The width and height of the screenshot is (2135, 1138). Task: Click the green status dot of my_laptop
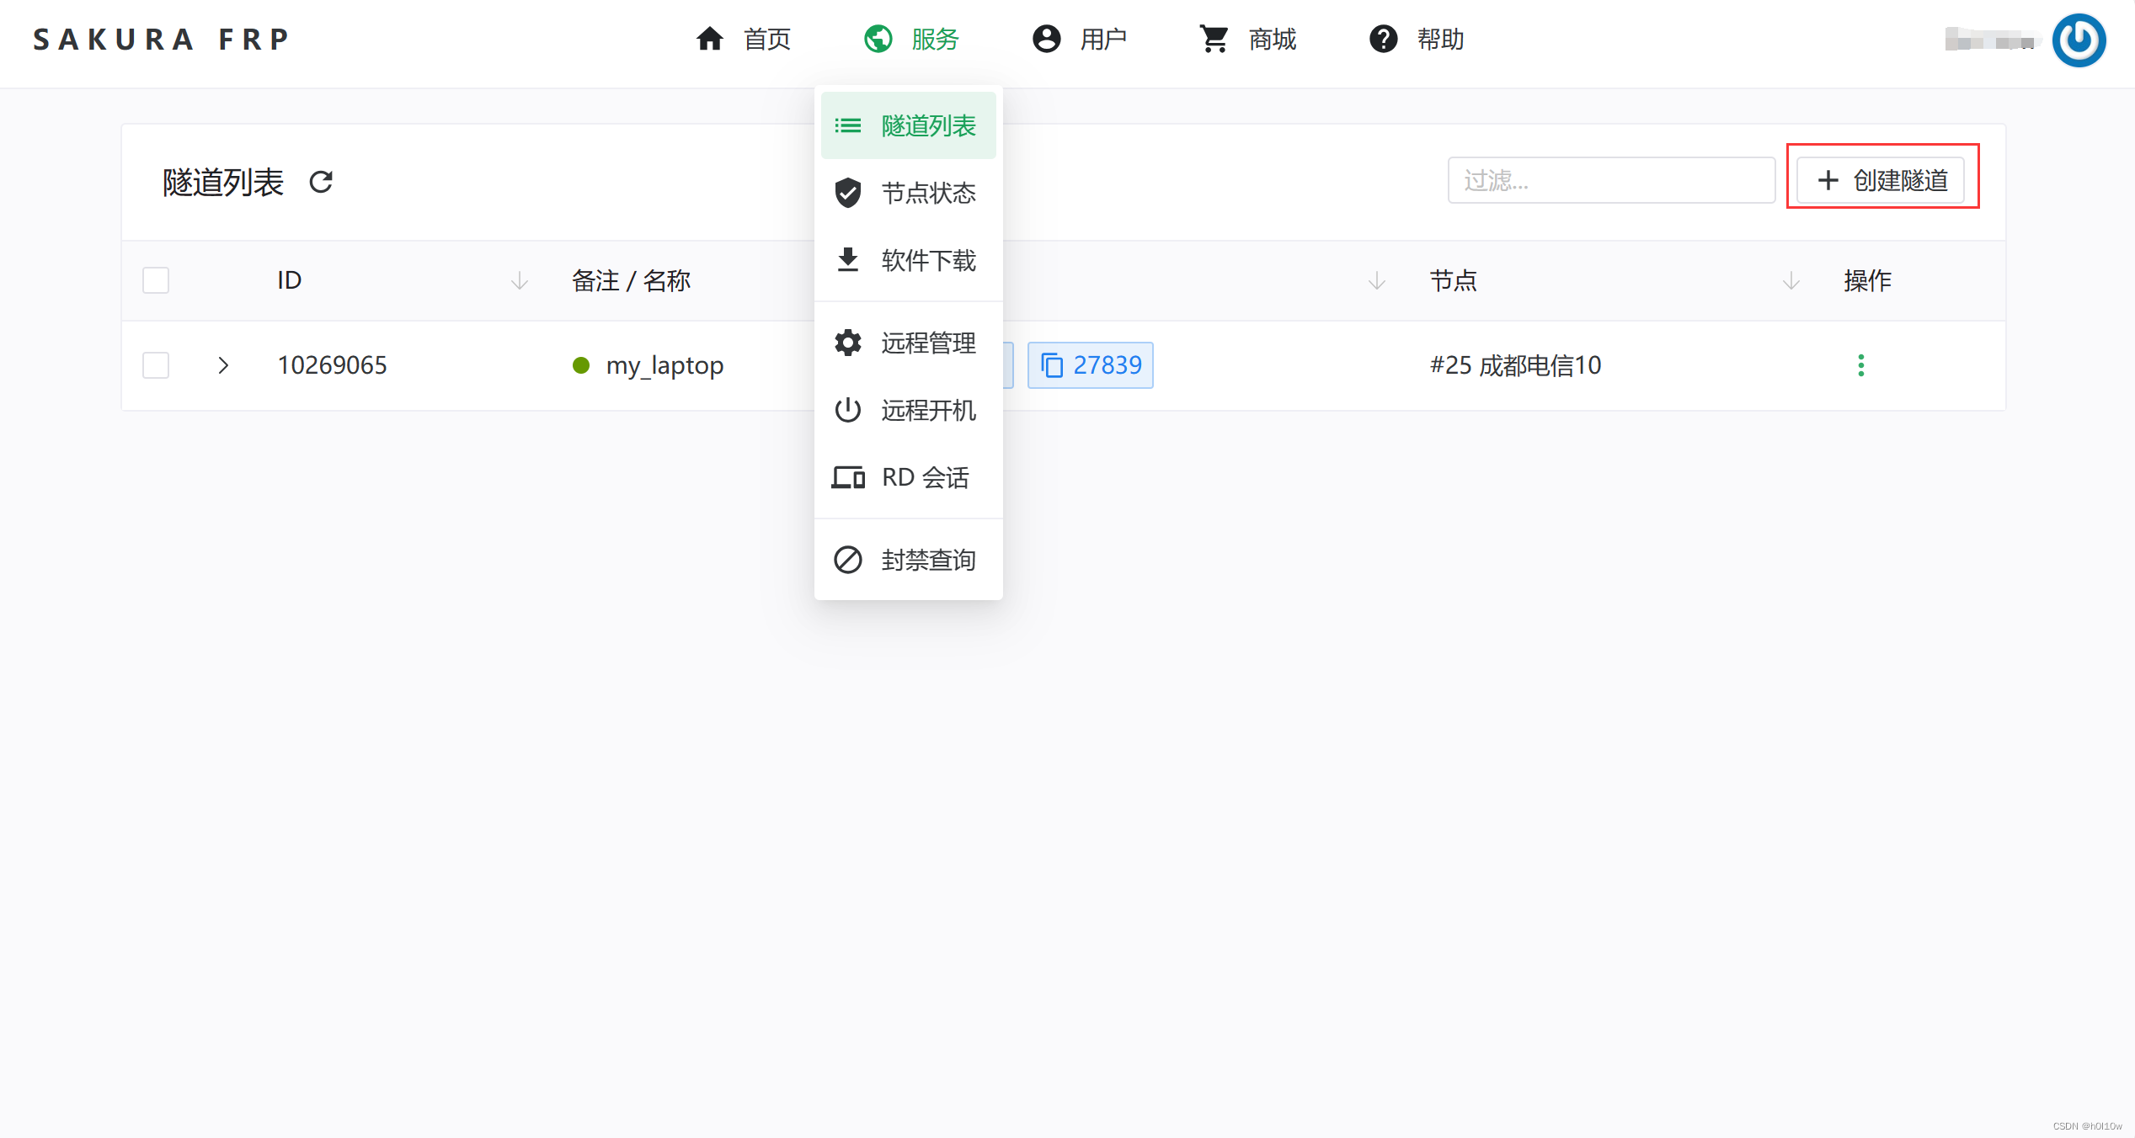[581, 365]
